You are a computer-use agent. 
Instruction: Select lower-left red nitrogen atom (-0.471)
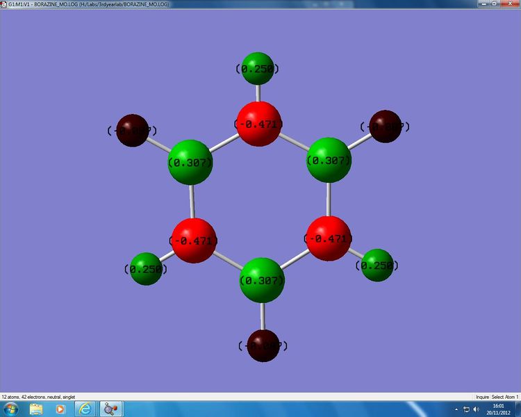point(194,240)
